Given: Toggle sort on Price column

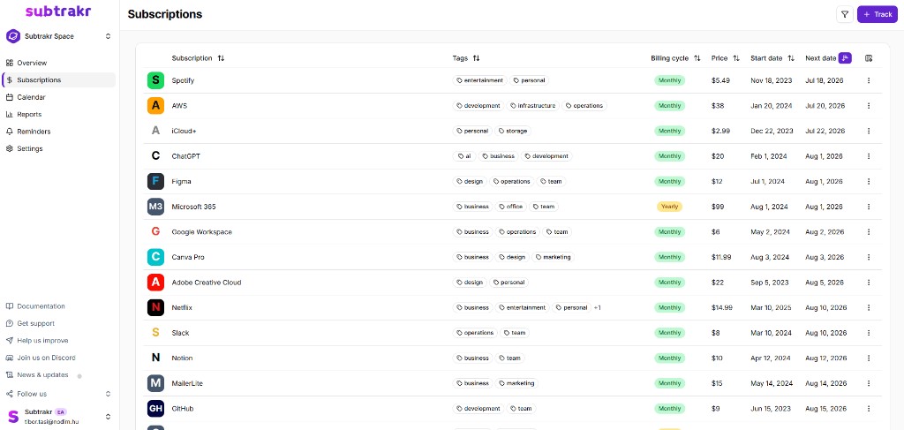Looking at the screenshot, I should pos(736,58).
